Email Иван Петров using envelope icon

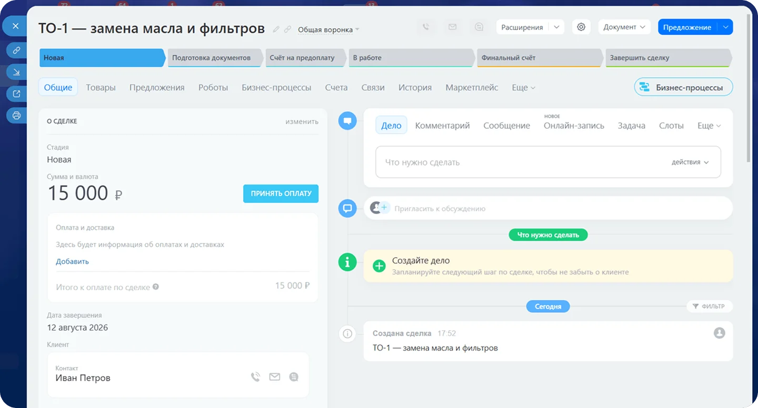(x=274, y=376)
